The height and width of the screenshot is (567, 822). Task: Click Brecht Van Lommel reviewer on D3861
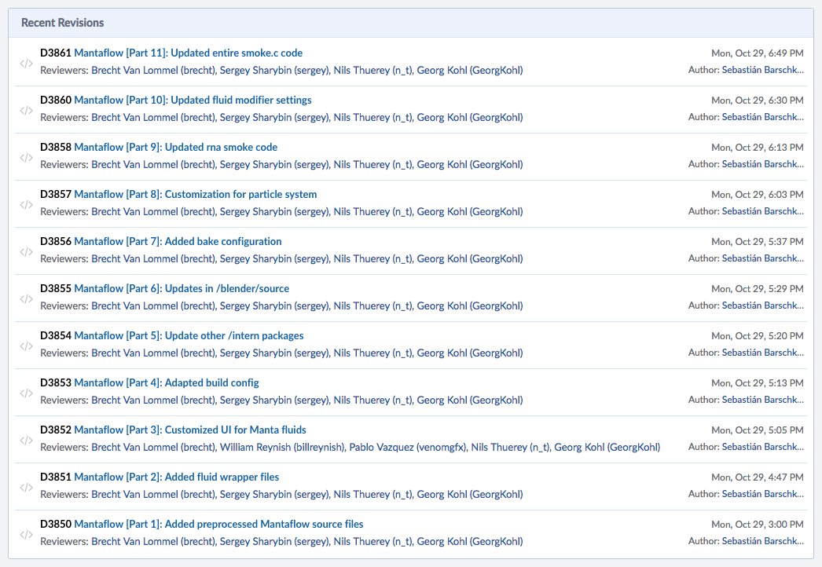[x=153, y=70]
